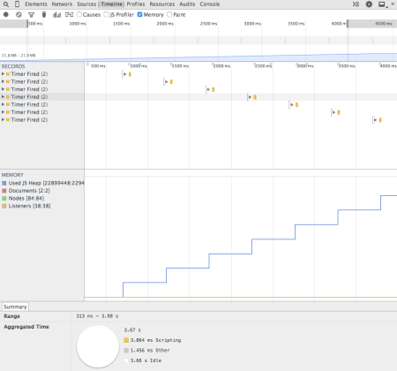Switch to frames bar chart view
This screenshot has width=397, height=371.
click(x=56, y=14)
